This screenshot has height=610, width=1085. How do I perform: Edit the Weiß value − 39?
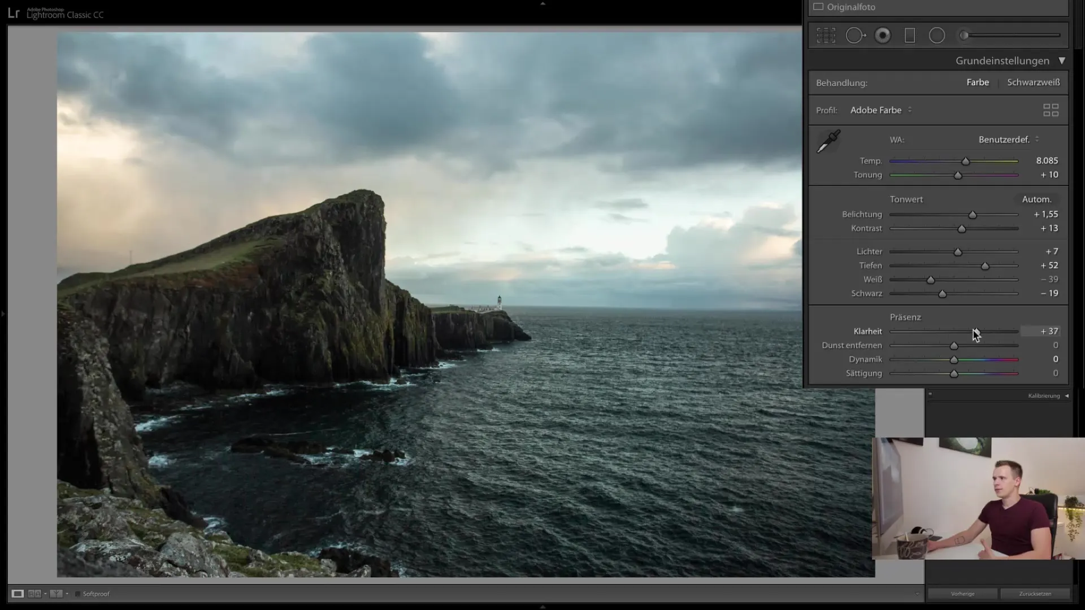coord(1049,280)
